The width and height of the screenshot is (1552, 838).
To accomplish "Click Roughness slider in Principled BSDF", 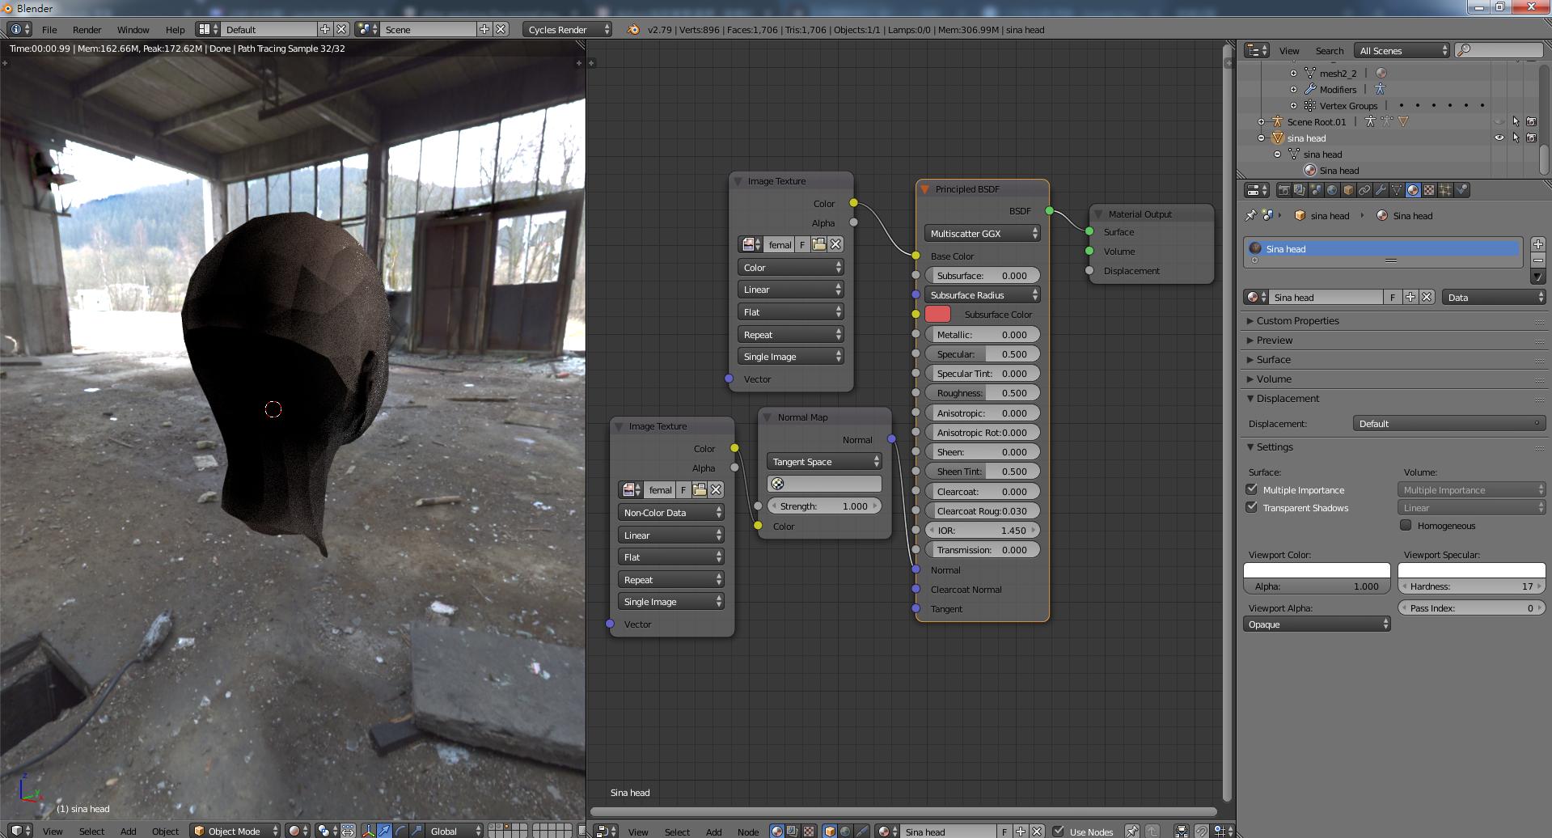I will [982, 392].
